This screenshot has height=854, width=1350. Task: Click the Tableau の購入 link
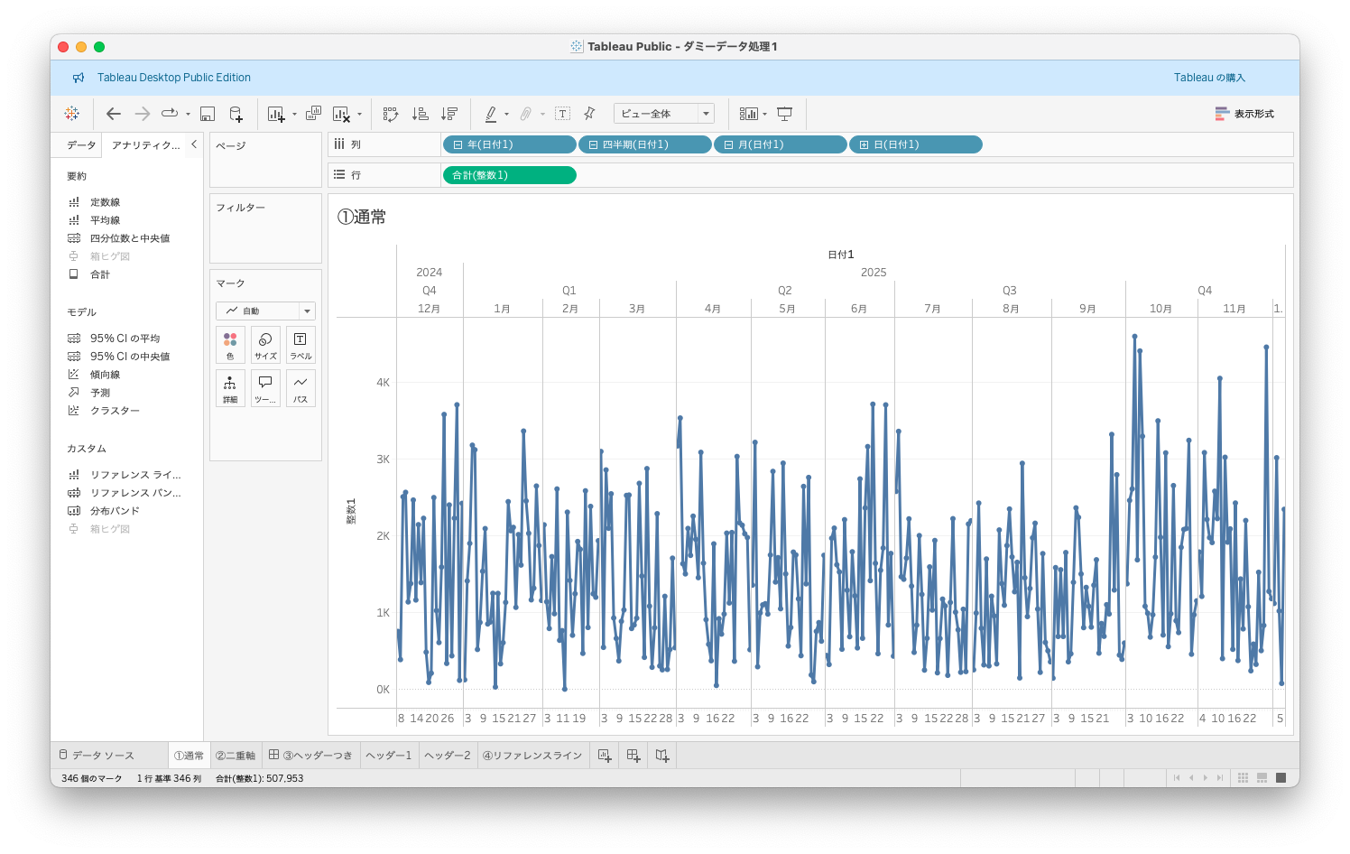coord(1209,78)
